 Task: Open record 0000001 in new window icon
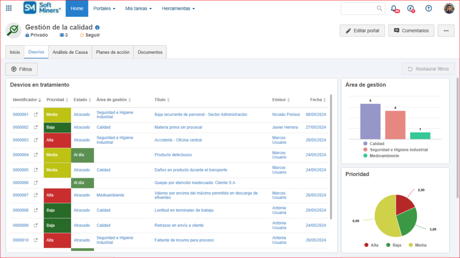click(x=36, y=115)
